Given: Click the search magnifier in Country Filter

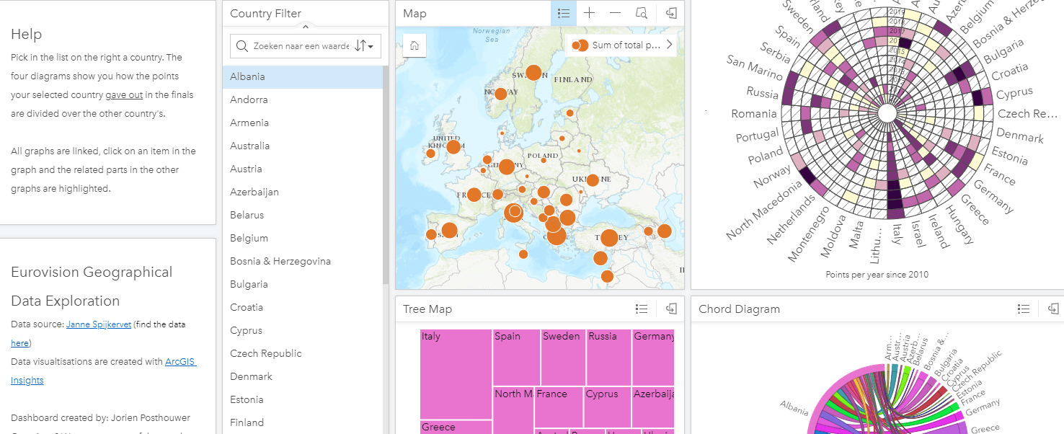Looking at the screenshot, I should pyautogui.click(x=242, y=46).
